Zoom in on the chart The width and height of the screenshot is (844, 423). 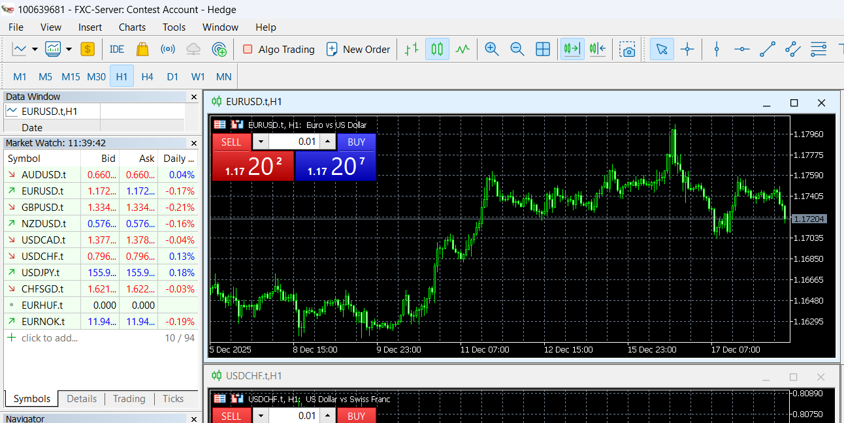(x=492, y=49)
